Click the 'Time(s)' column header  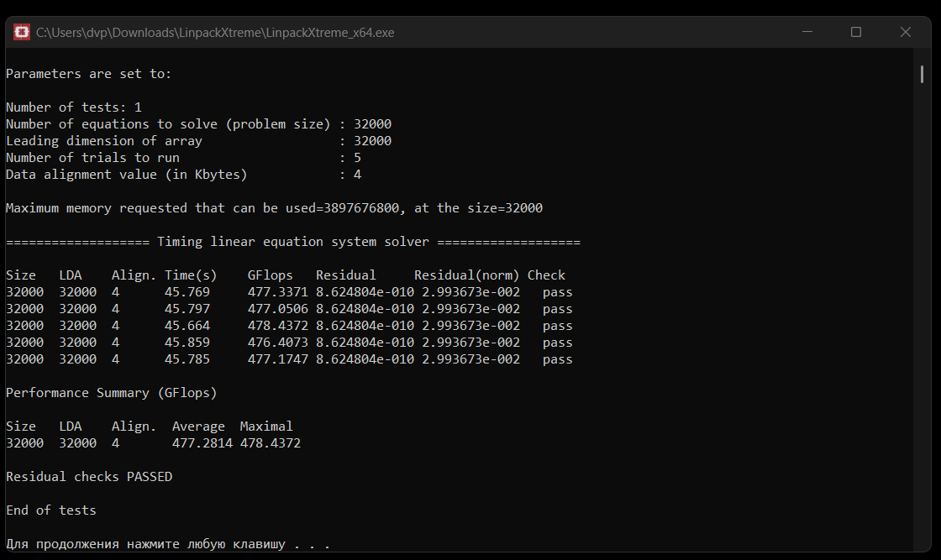(191, 275)
